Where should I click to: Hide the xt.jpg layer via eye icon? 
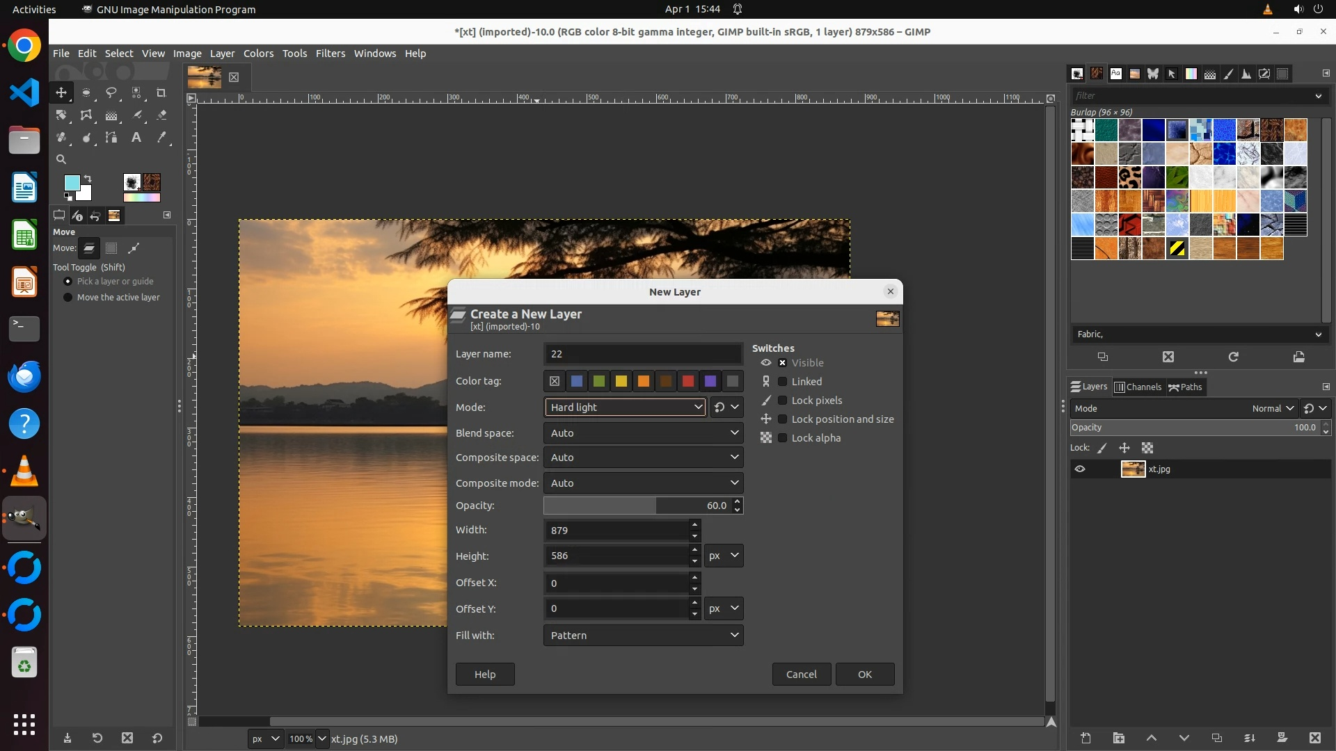[1080, 469]
